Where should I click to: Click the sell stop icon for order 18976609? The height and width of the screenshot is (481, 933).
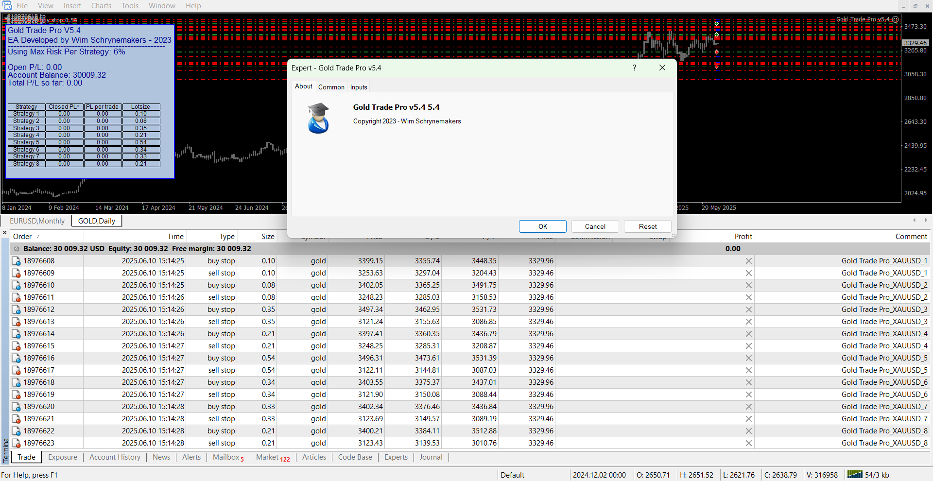click(17, 273)
